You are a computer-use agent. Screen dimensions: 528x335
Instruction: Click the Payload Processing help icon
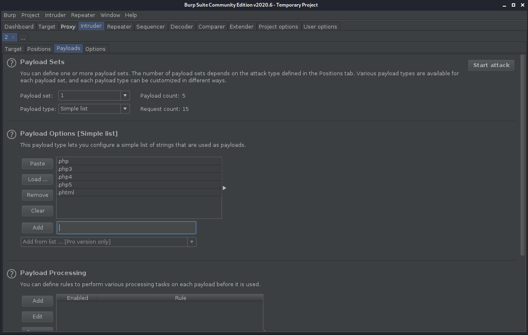click(x=12, y=274)
